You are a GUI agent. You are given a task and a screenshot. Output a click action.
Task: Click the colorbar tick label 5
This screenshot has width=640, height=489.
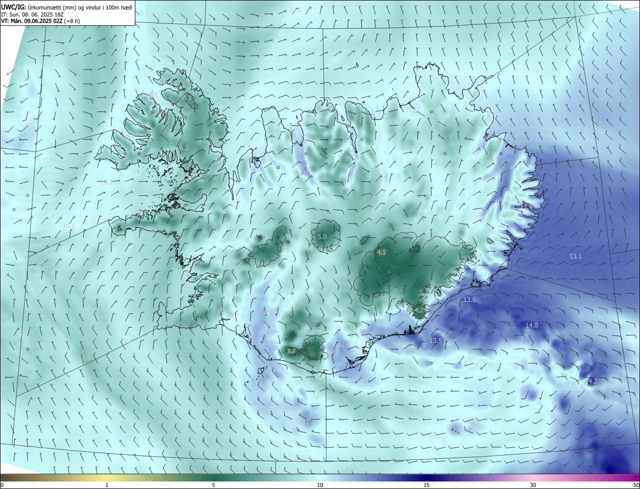tap(213, 485)
